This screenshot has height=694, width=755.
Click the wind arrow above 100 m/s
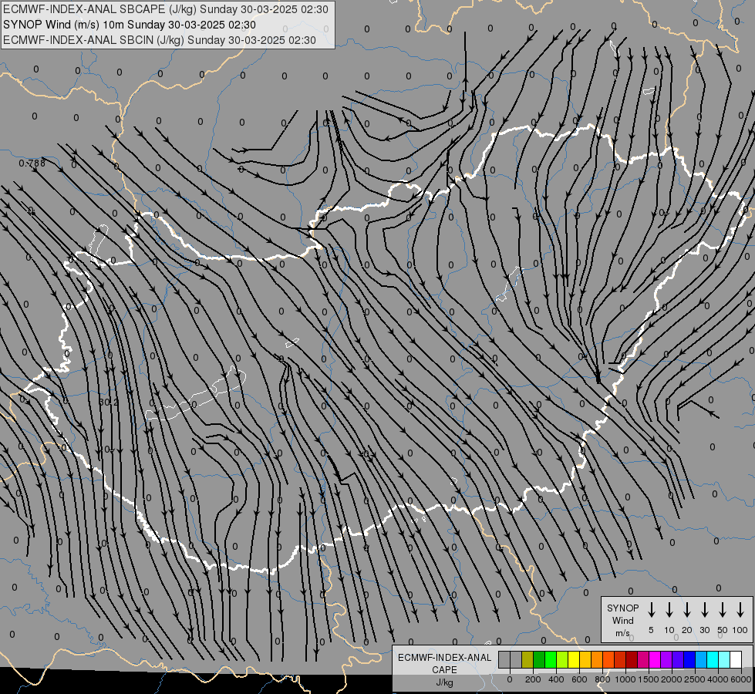coord(740,609)
